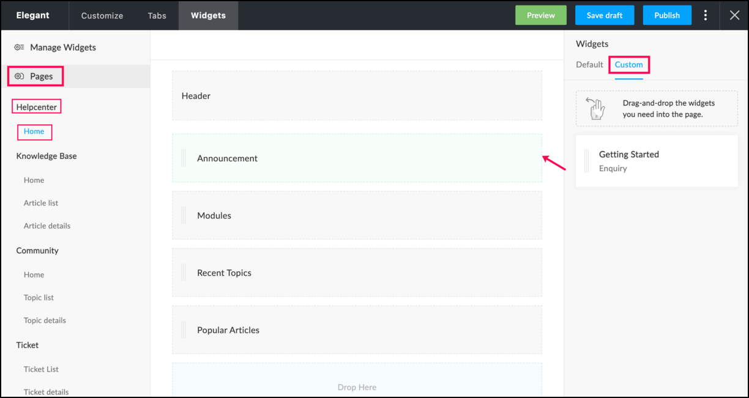Open the three-dot more options menu
749x398 pixels.
coord(706,15)
